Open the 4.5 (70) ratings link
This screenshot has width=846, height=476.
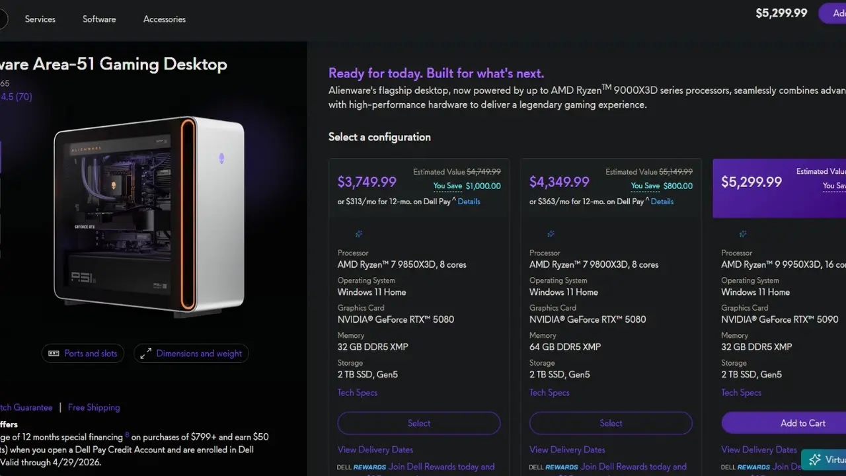pos(17,97)
